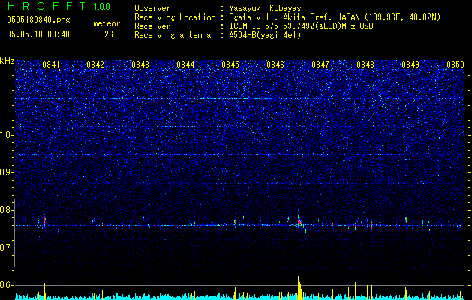Click the 'meteor' label
This screenshot has width=472, height=300.
tap(107, 23)
